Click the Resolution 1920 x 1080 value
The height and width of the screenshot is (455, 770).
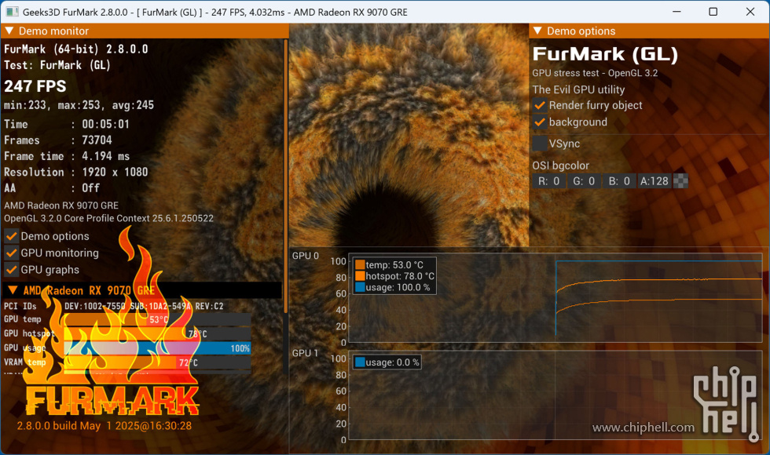coord(115,172)
